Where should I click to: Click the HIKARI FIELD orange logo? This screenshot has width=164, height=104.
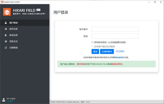(x=7, y=12)
